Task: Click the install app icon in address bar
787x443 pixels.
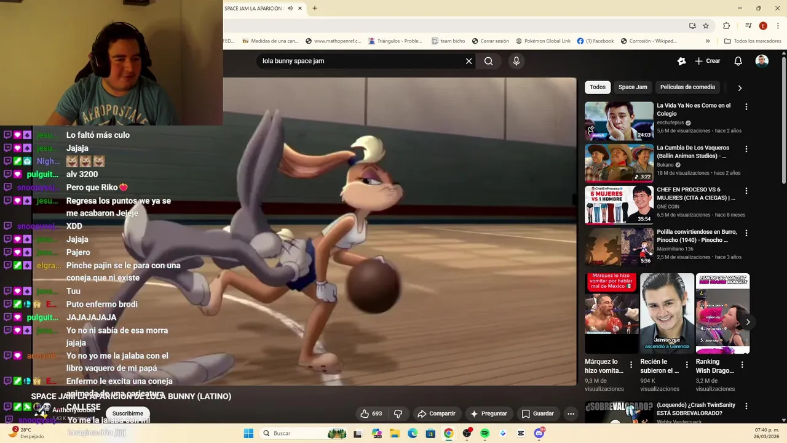Action: pos(692,26)
